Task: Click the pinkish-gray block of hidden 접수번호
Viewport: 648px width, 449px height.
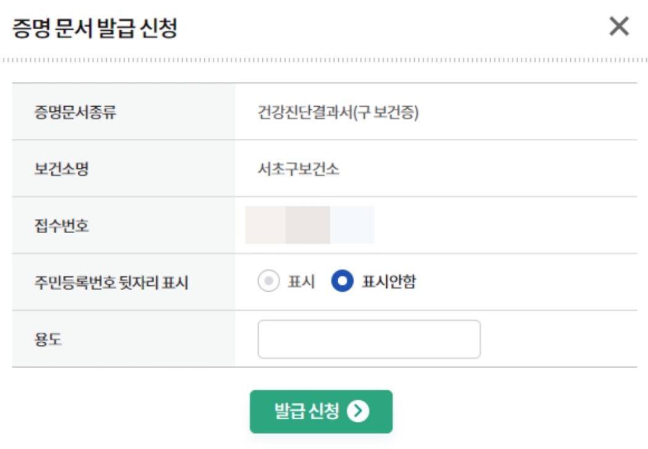Action: click(308, 225)
